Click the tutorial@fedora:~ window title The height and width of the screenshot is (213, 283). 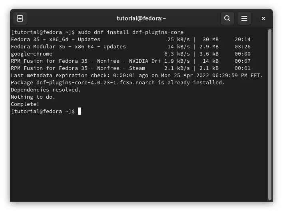click(x=141, y=18)
